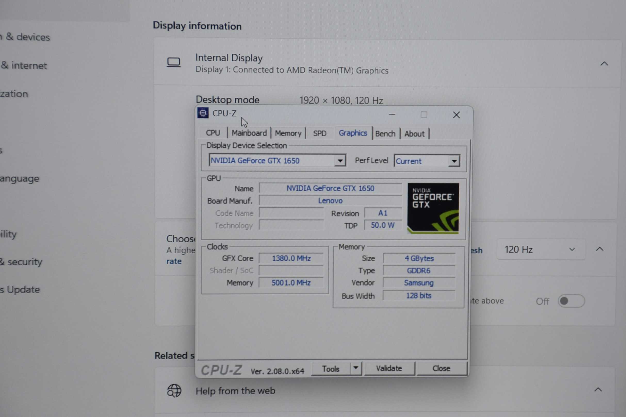The image size is (626, 417).
Task: Collapse the Help from the web section
Action: click(x=598, y=390)
